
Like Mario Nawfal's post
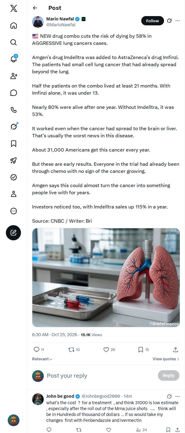tap(109, 349)
